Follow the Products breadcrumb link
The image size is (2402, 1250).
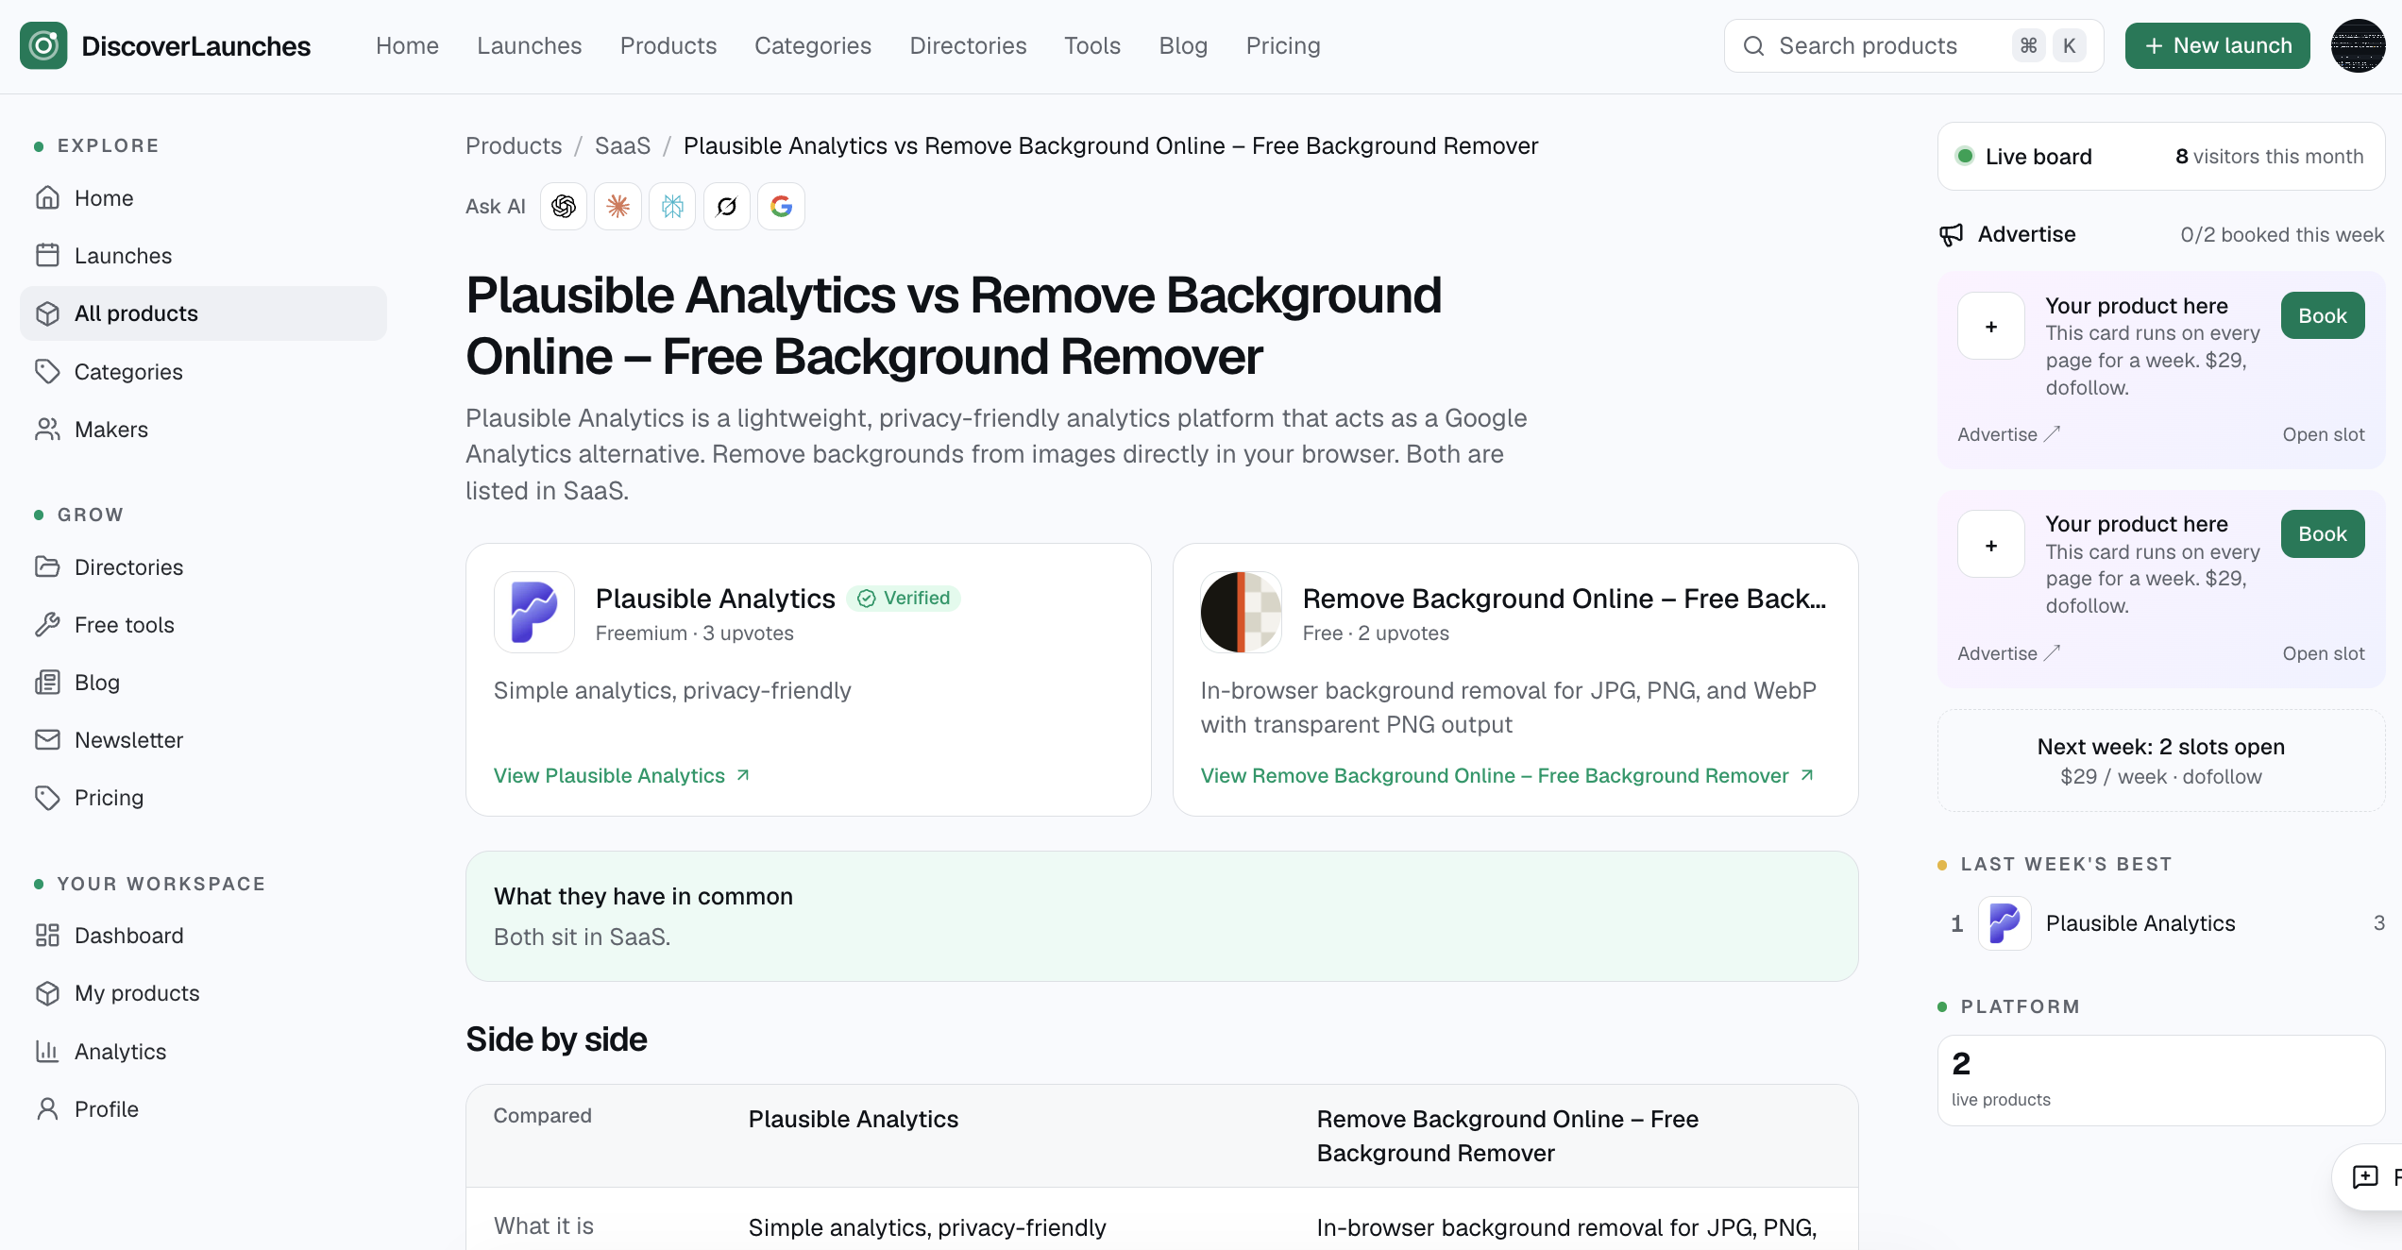pos(514,146)
